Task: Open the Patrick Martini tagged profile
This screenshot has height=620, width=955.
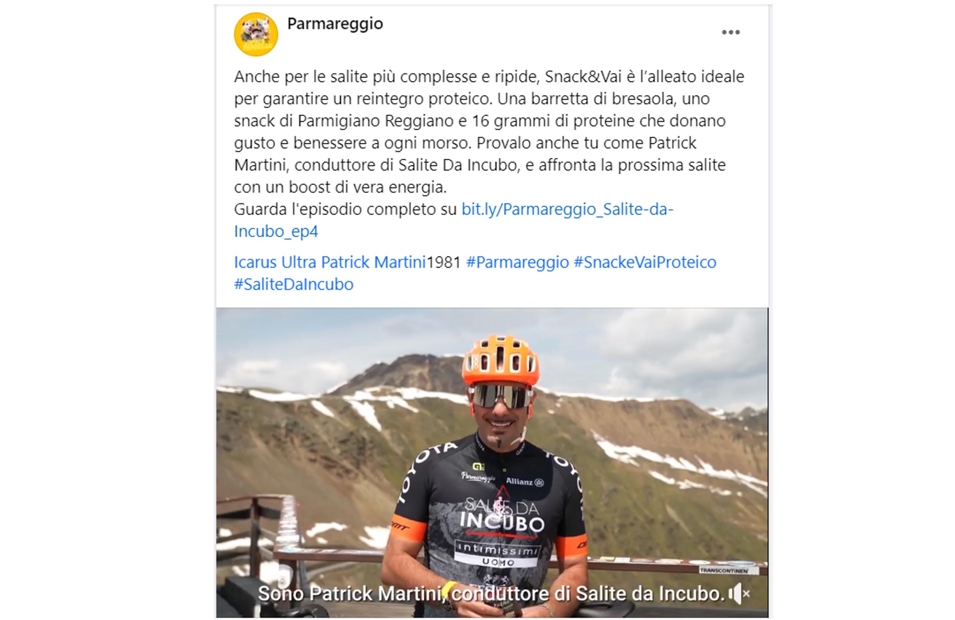Action: [373, 262]
